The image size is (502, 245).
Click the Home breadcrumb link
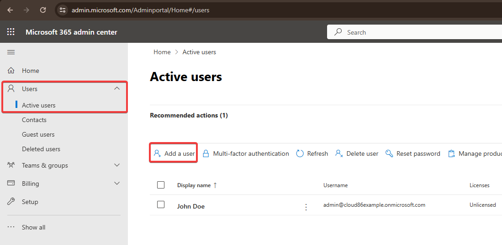[x=162, y=52]
